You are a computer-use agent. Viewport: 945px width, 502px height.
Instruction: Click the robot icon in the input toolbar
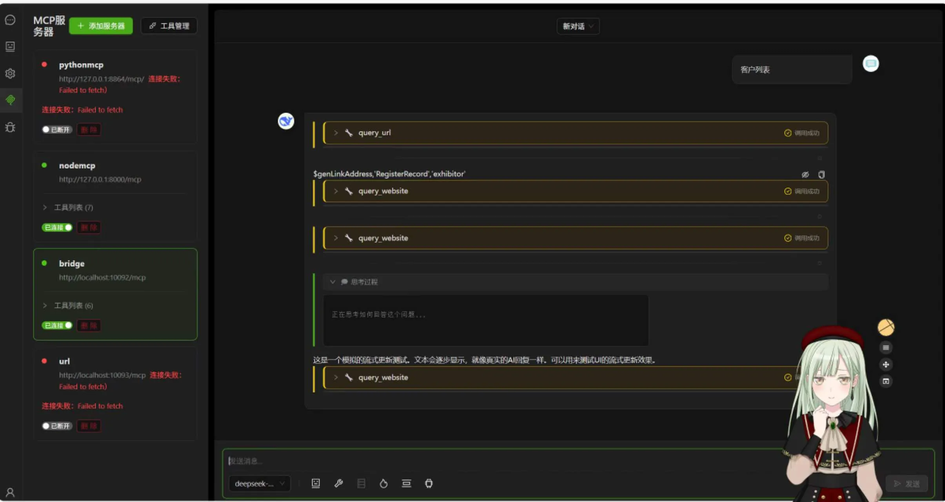click(316, 484)
